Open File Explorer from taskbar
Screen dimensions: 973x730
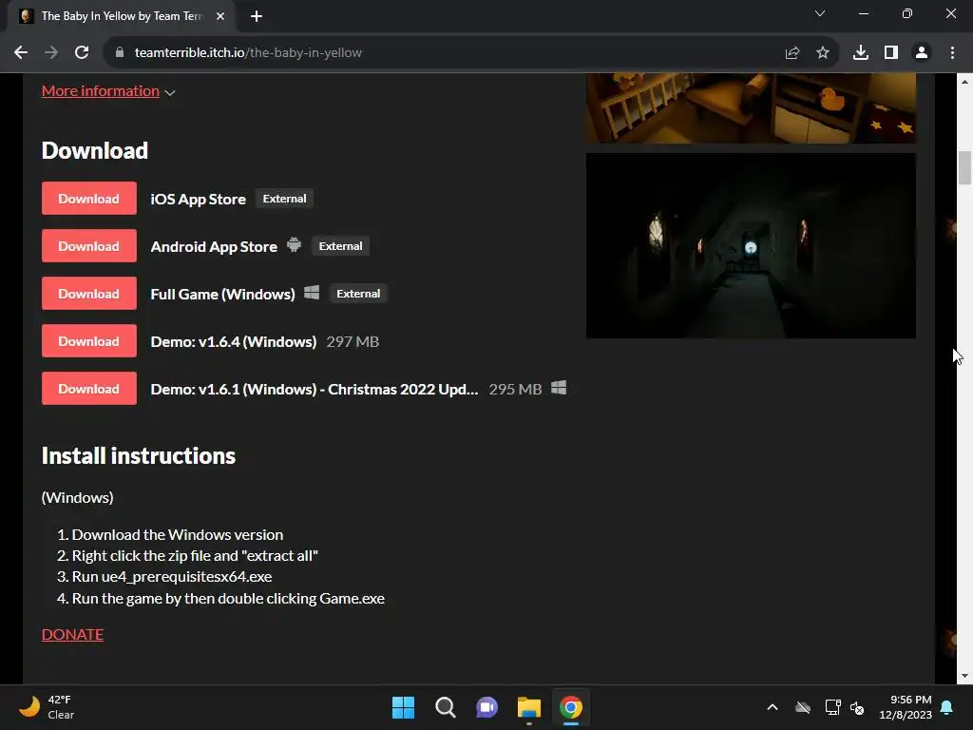click(x=528, y=707)
